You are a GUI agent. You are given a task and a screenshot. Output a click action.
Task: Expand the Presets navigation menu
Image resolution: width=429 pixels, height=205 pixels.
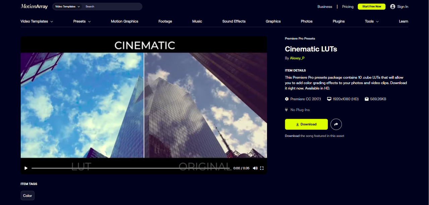tap(82, 21)
